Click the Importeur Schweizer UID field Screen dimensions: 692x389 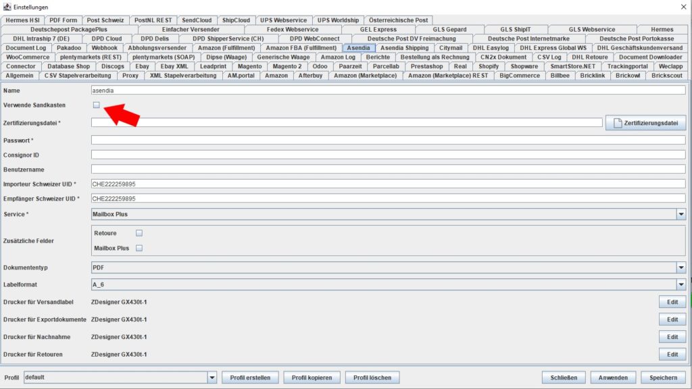coord(389,184)
